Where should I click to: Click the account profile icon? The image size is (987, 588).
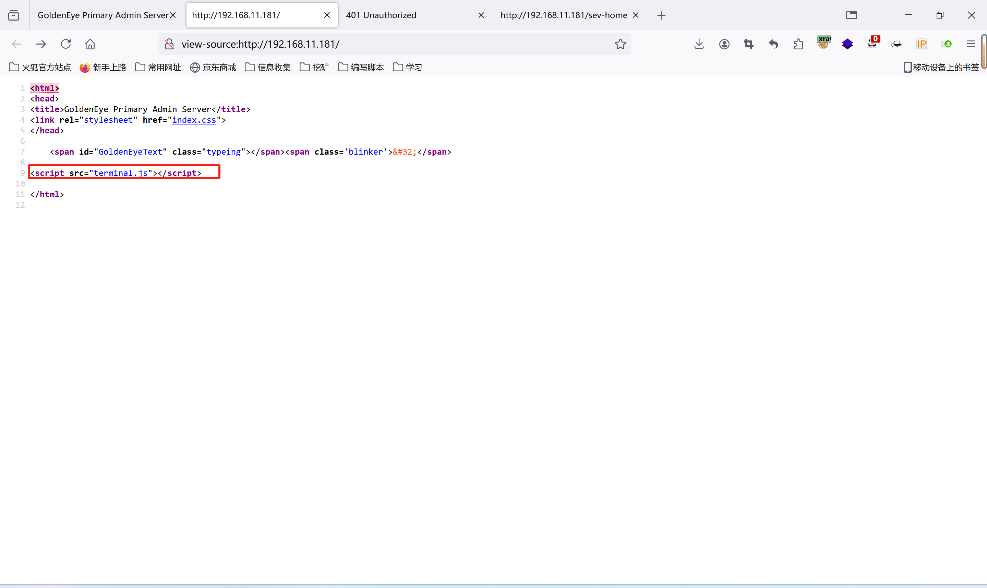(724, 44)
